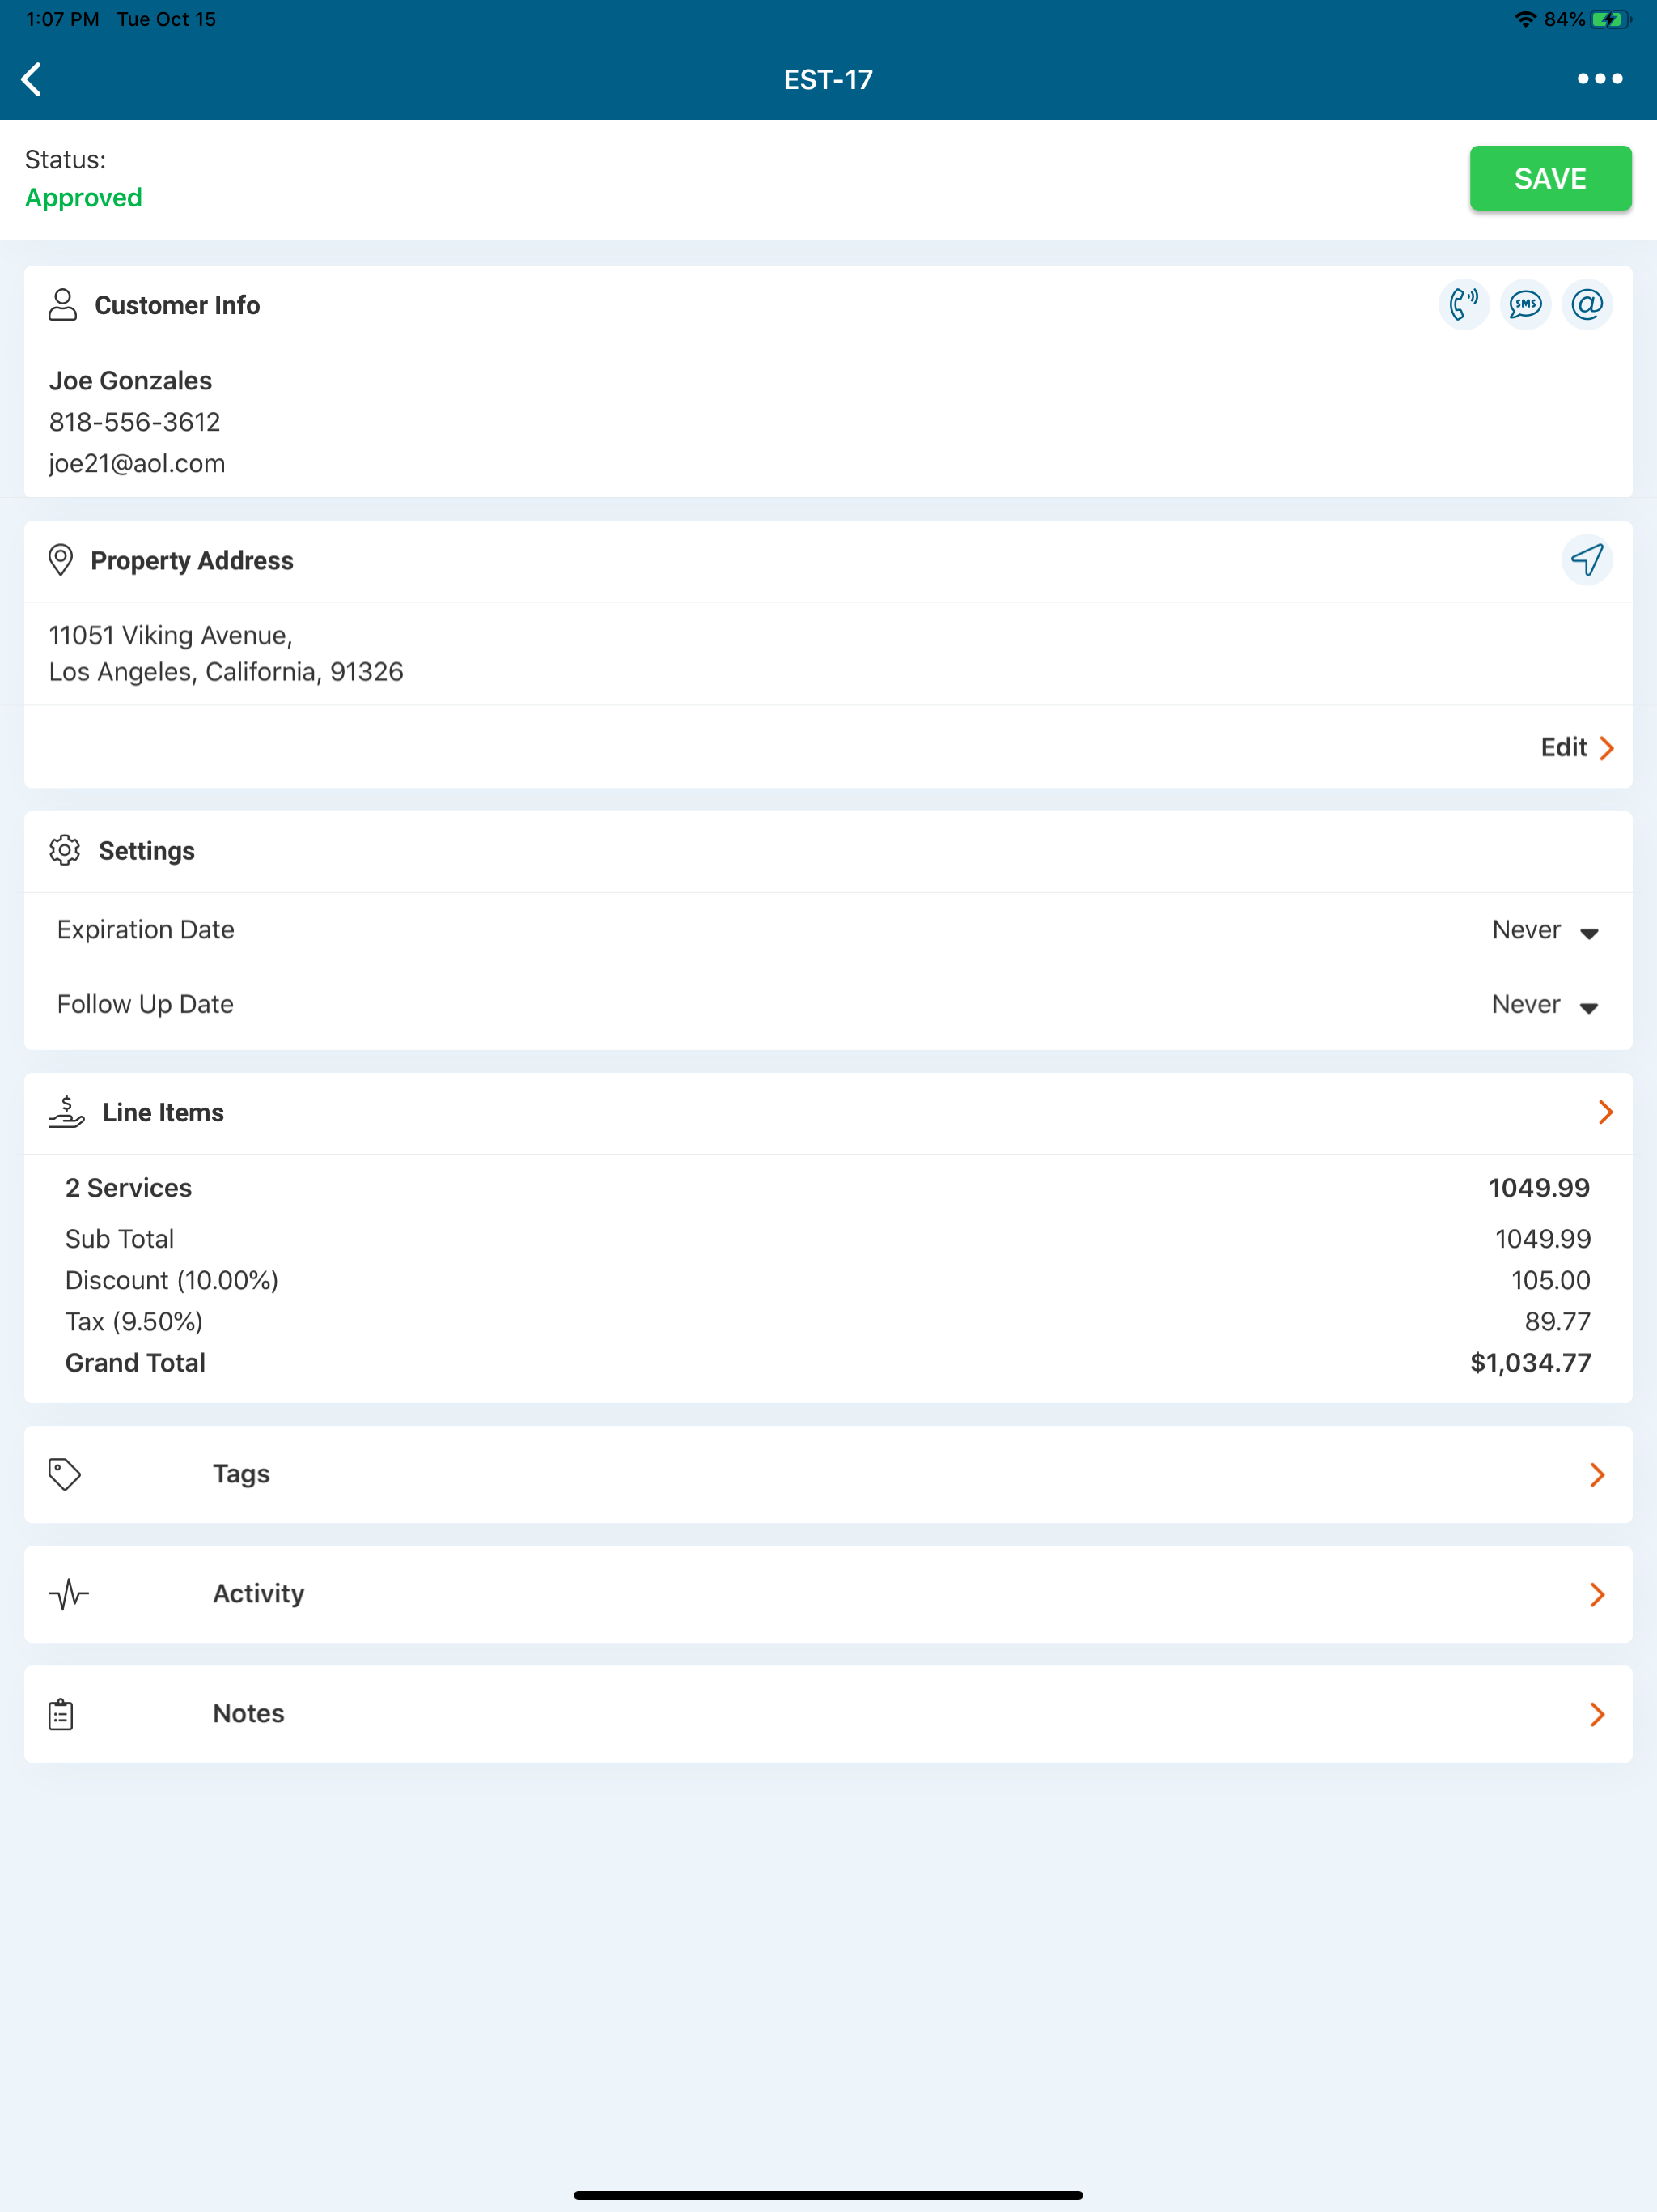Tap the Discount amount 105.00
The width and height of the screenshot is (1657, 2212).
pos(1550,1280)
